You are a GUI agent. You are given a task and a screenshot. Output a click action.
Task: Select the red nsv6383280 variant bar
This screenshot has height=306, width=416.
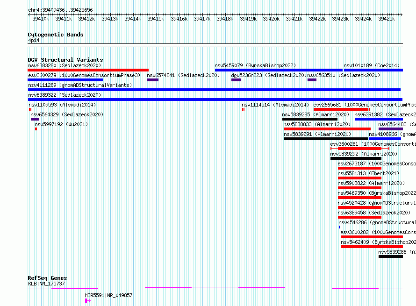88,70
